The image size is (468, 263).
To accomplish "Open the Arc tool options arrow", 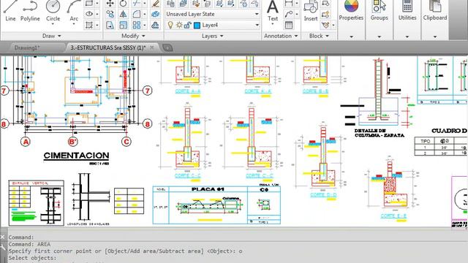I will 73,24.
